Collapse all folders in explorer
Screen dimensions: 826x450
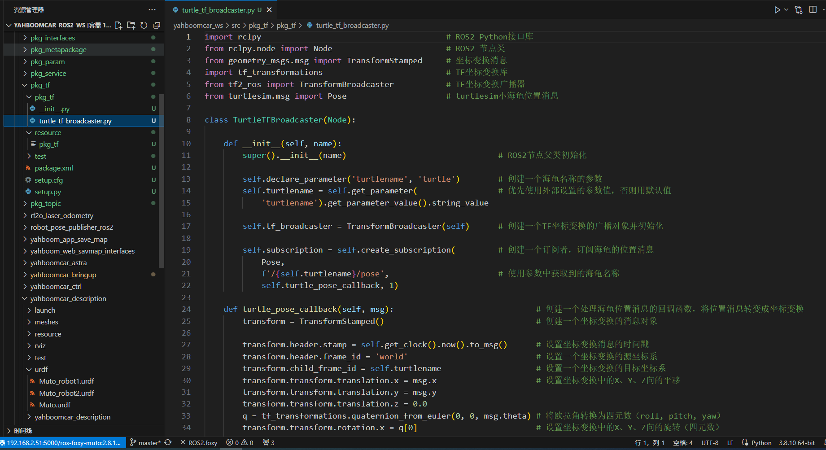(x=157, y=25)
